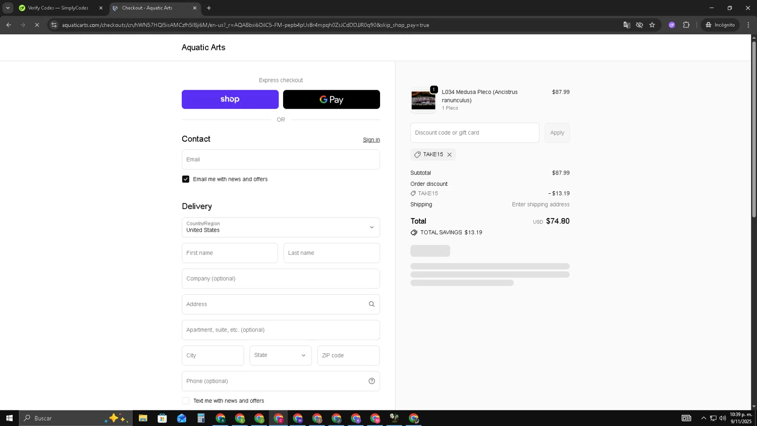The image size is (757, 426).
Task: Focus the First name field
Action: [230, 253]
